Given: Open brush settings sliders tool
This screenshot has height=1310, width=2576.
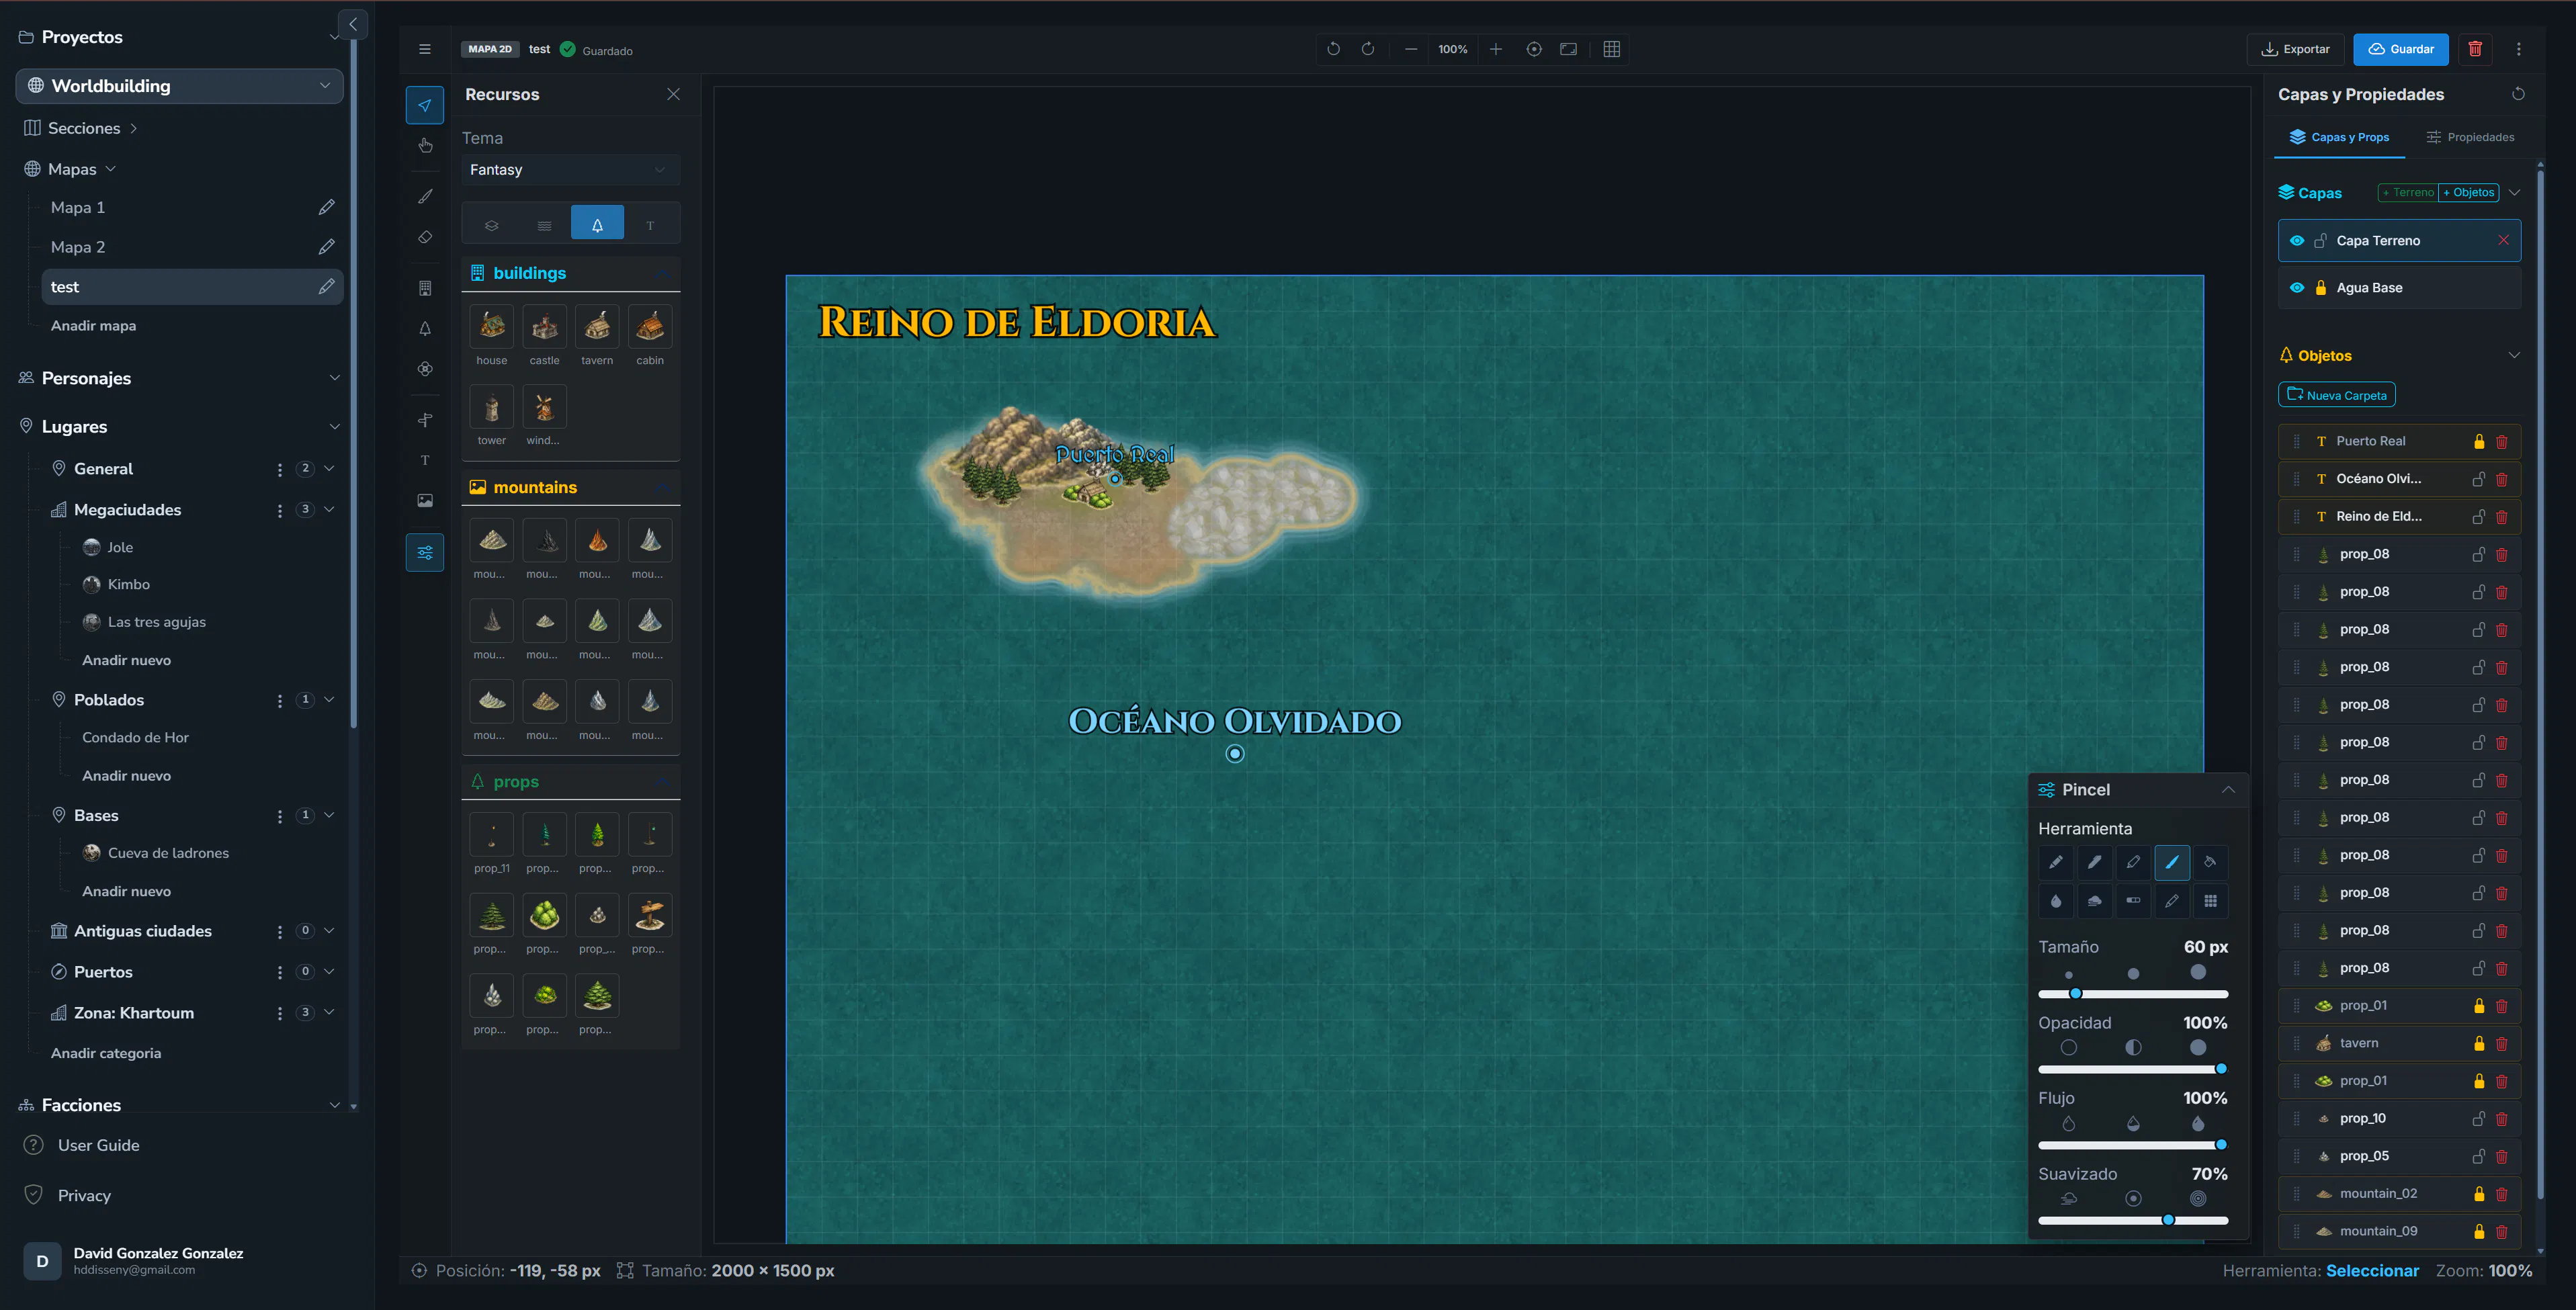Looking at the screenshot, I should point(425,552).
